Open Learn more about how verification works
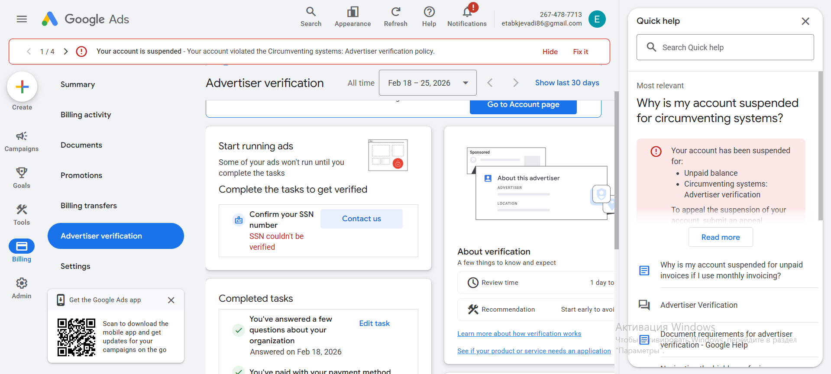 point(519,334)
